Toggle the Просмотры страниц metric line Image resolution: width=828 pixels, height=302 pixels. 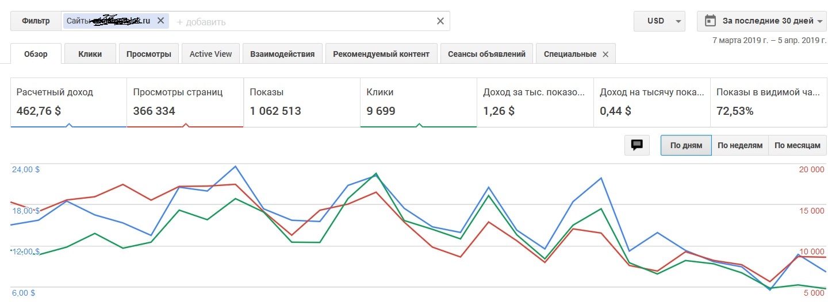(x=185, y=102)
